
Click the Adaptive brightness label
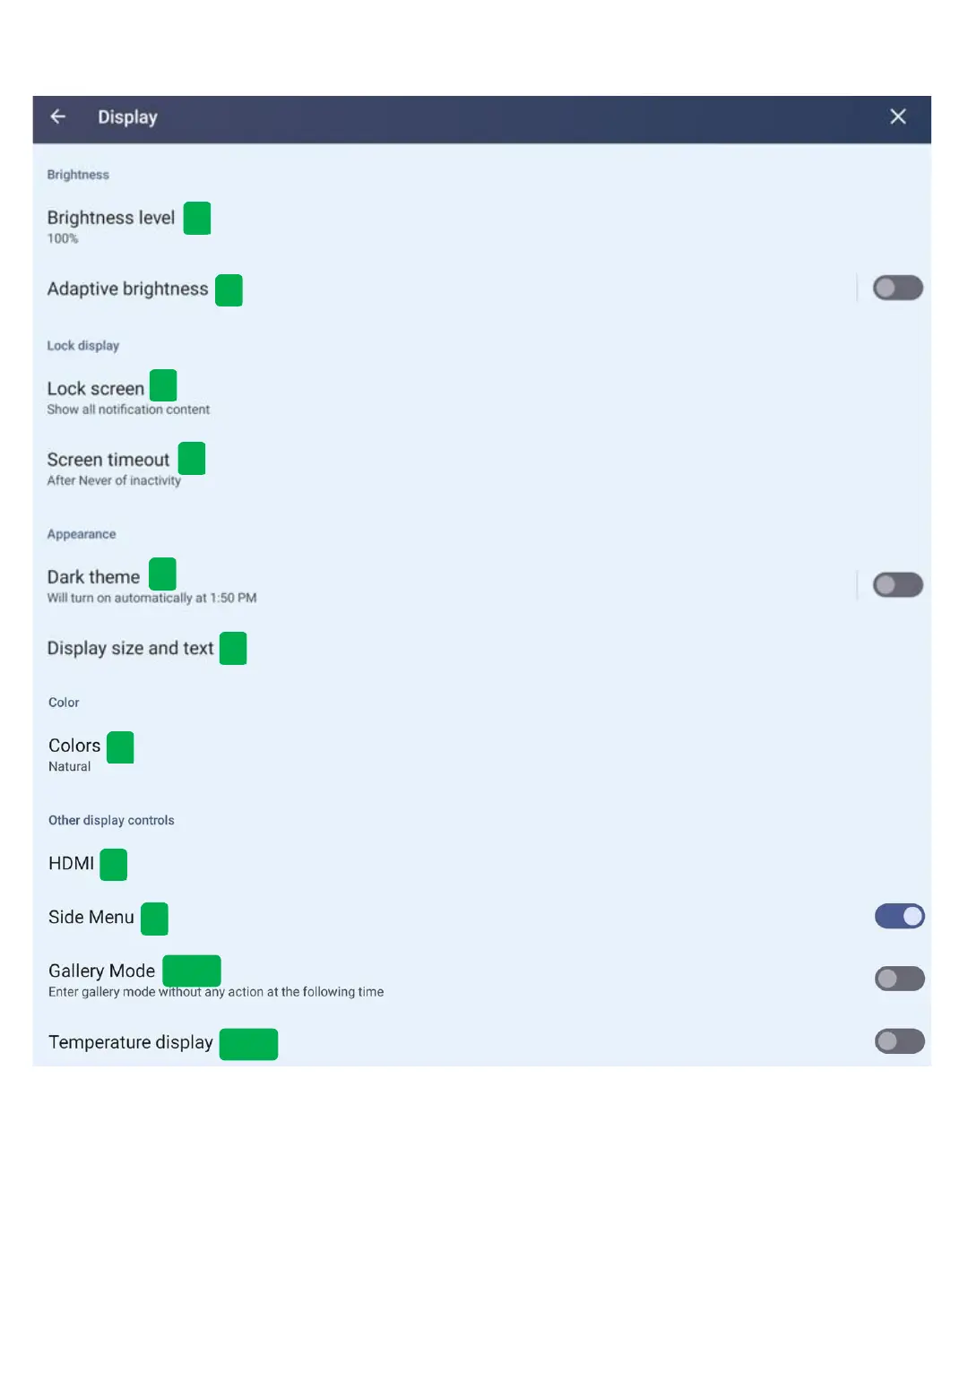tap(127, 289)
